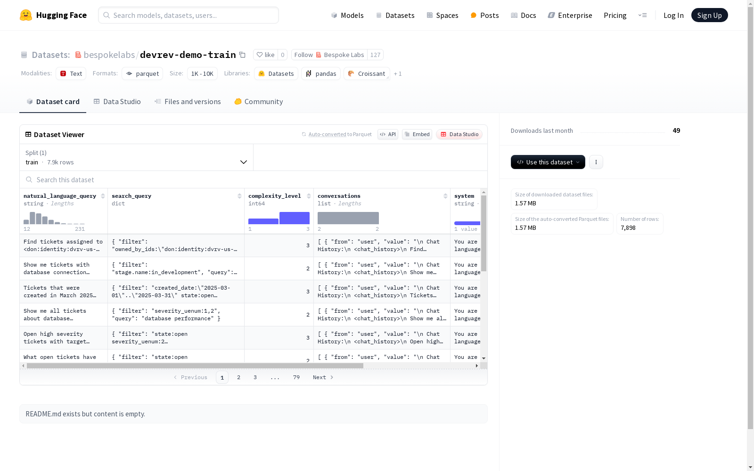Click the Sign Up button

tap(710, 15)
